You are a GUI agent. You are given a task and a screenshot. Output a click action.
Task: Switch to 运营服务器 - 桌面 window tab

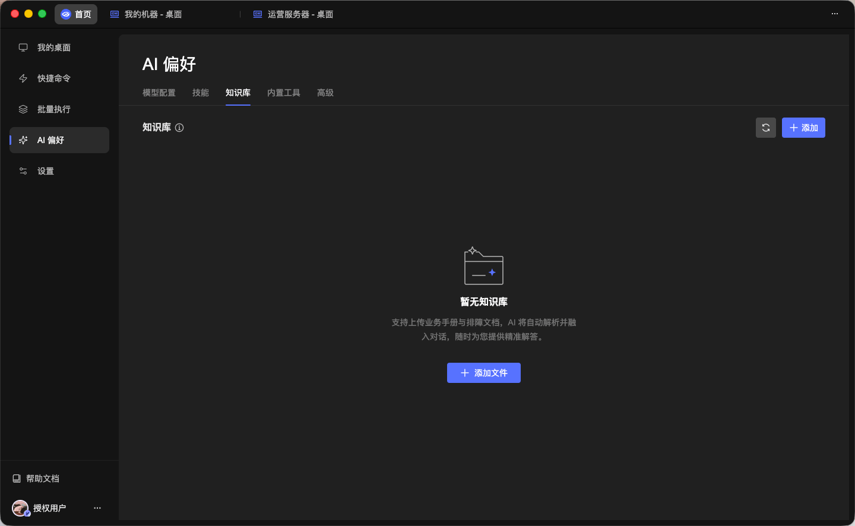click(x=300, y=14)
